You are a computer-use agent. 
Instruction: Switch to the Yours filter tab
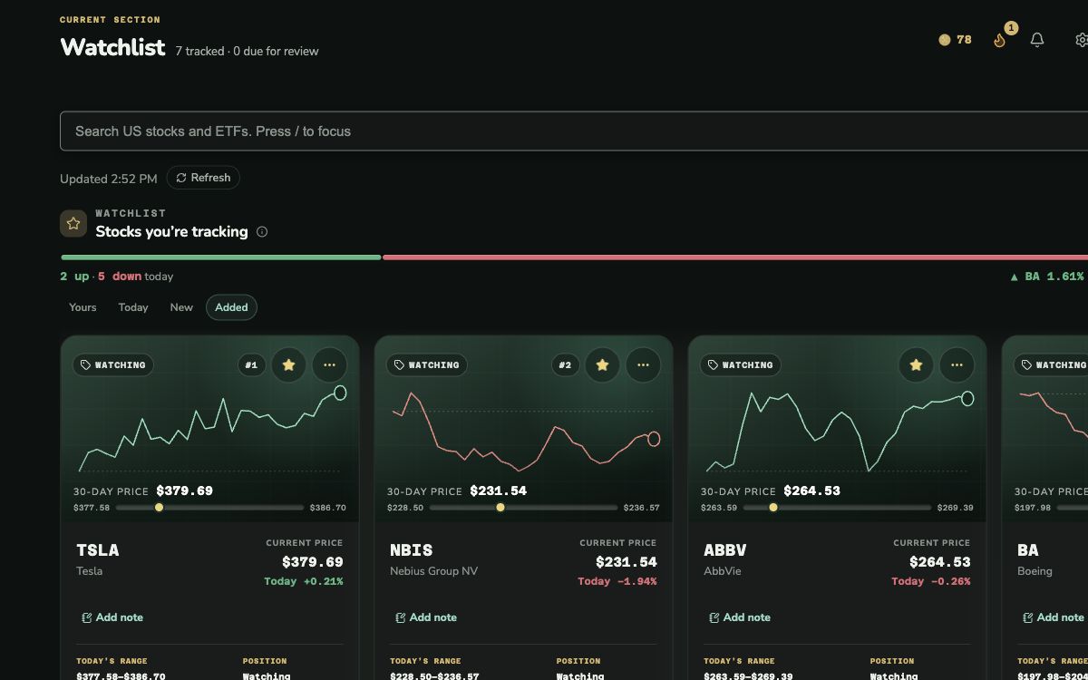83,307
